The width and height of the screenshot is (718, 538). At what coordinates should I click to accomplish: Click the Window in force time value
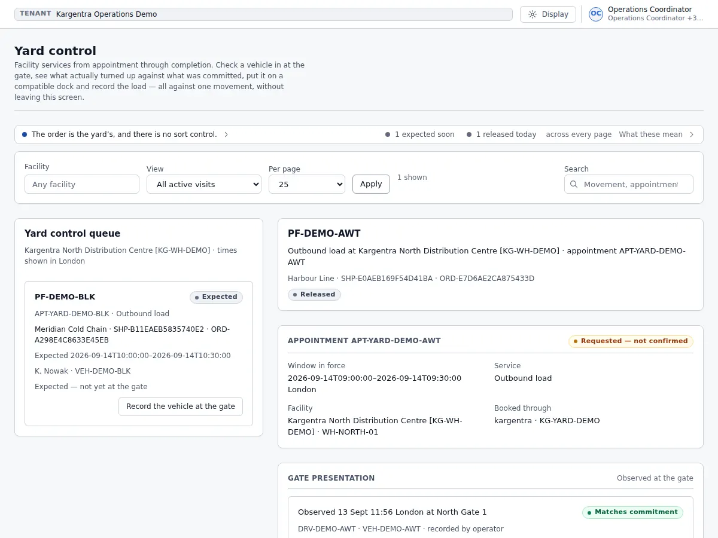coord(375,384)
